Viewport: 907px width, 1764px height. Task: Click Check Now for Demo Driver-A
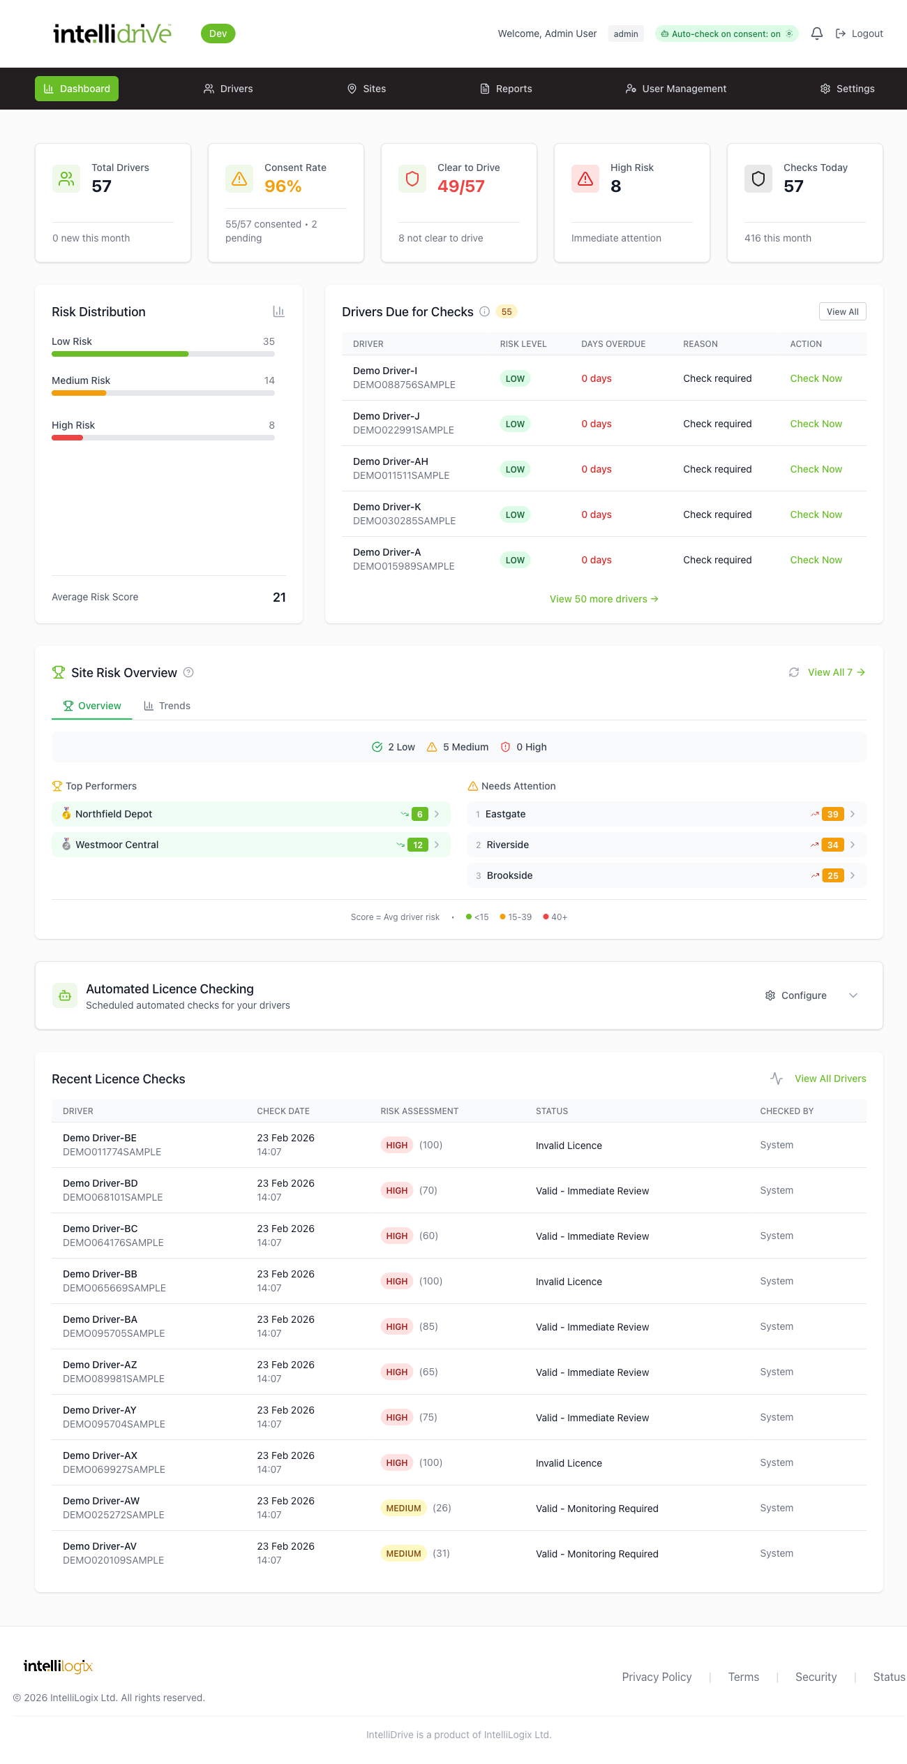tap(816, 560)
